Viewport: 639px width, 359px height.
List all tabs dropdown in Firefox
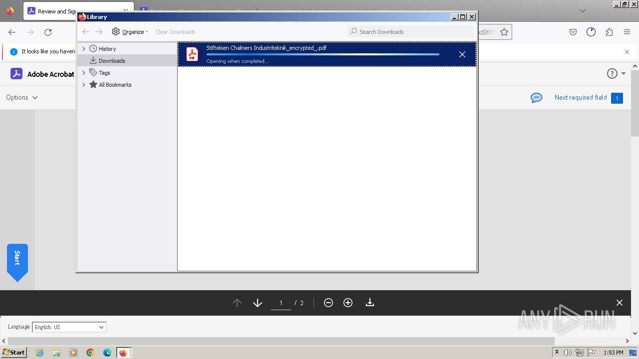583,10
